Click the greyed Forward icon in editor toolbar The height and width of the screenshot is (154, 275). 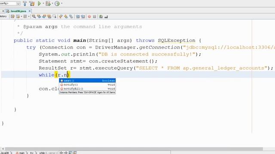[25, 17]
